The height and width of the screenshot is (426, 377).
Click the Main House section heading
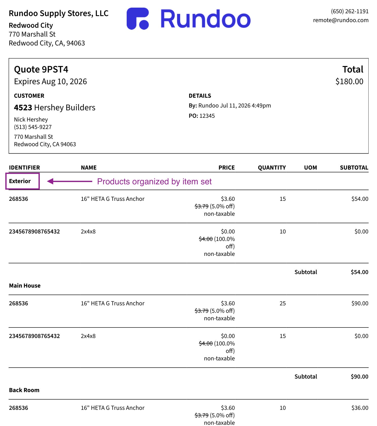[25, 286]
